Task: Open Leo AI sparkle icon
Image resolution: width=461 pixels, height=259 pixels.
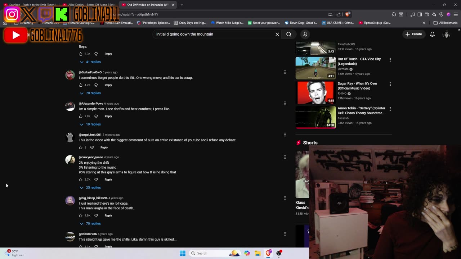Action: [x=434, y=14]
